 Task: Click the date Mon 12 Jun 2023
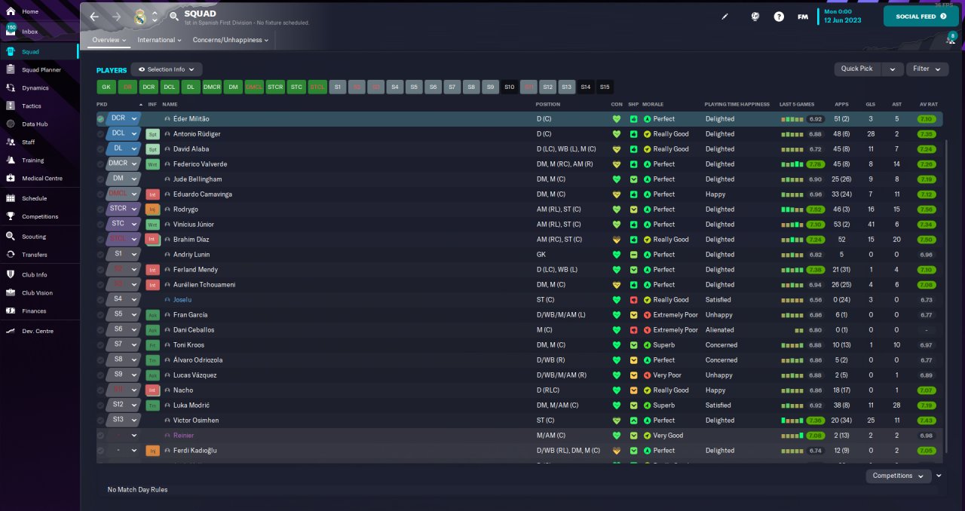pyautogui.click(x=844, y=16)
